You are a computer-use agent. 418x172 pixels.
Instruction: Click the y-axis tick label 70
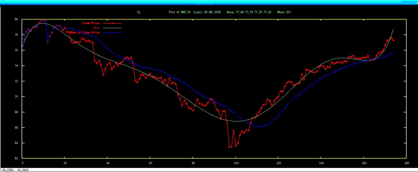[16, 97]
